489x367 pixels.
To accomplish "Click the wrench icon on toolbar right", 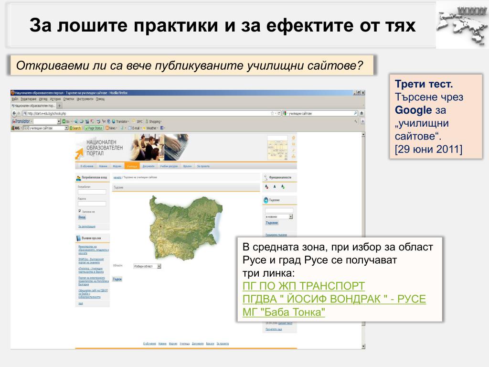I will click(355, 121).
